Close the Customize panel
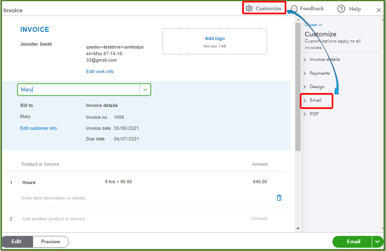This screenshot has height=251, width=386. (x=310, y=25)
